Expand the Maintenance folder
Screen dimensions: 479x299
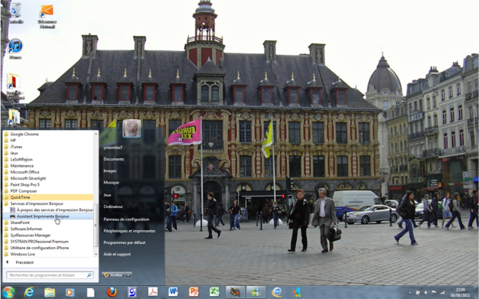[48, 166]
